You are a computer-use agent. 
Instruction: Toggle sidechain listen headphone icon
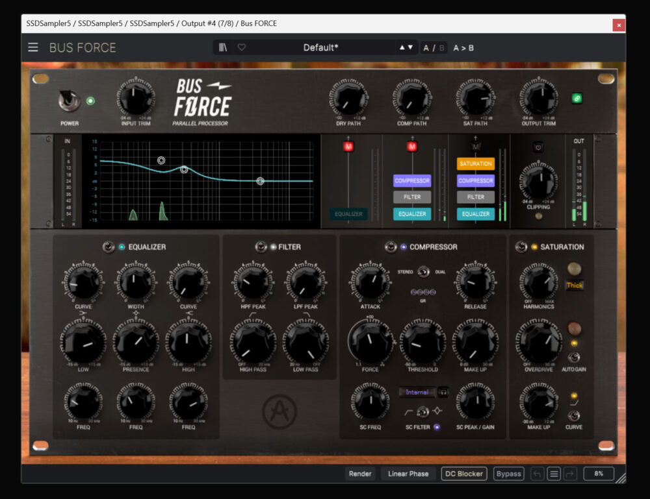tap(443, 392)
